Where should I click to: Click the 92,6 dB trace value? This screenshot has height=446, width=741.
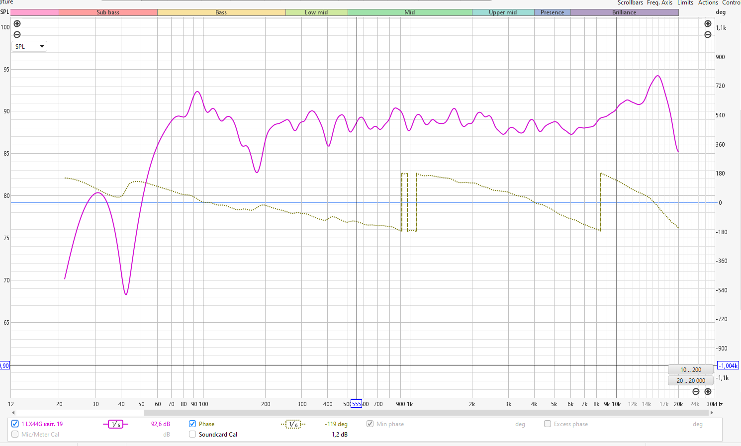point(161,424)
